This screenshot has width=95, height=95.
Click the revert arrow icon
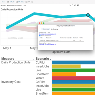[72, 5]
